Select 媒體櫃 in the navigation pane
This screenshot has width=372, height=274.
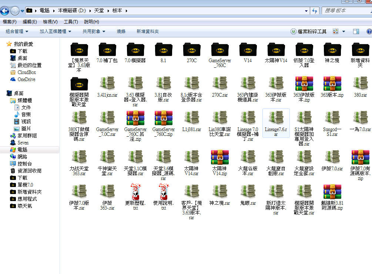tap(25, 101)
